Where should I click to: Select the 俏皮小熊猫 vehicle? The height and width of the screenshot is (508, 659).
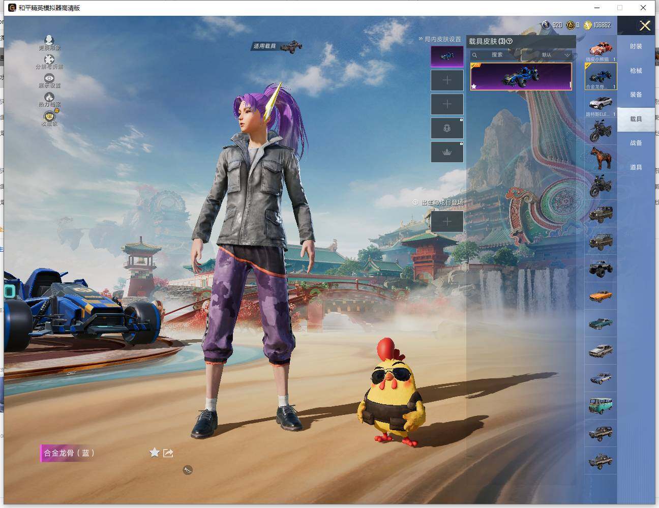coord(601,50)
